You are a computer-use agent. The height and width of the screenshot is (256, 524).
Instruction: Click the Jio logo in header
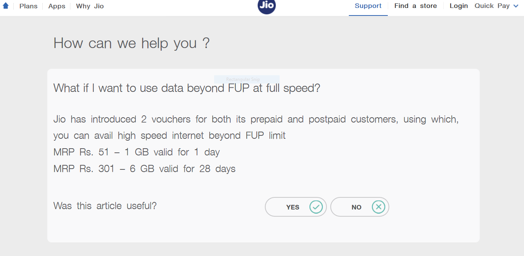click(x=267, y=6)
